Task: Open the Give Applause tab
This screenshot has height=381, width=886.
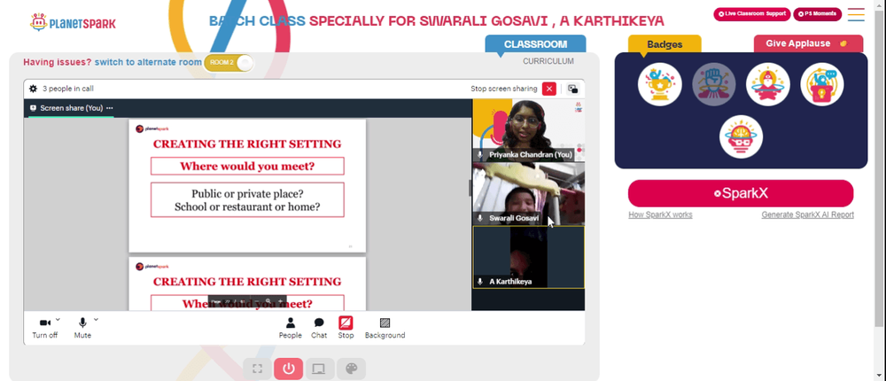Action: tap(808, 43)
